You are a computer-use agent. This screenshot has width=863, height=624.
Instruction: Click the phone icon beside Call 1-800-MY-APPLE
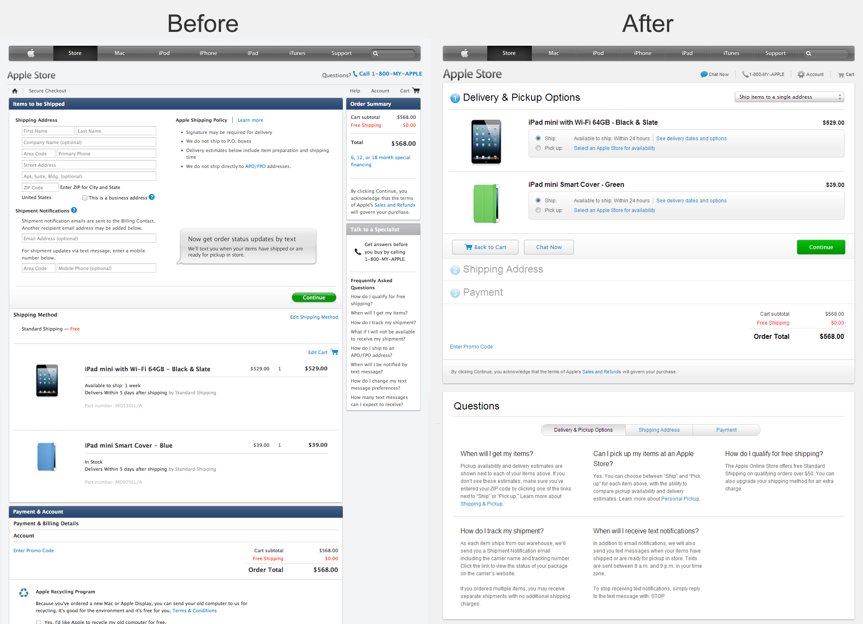pyautogui.click(x=355, y=73)
